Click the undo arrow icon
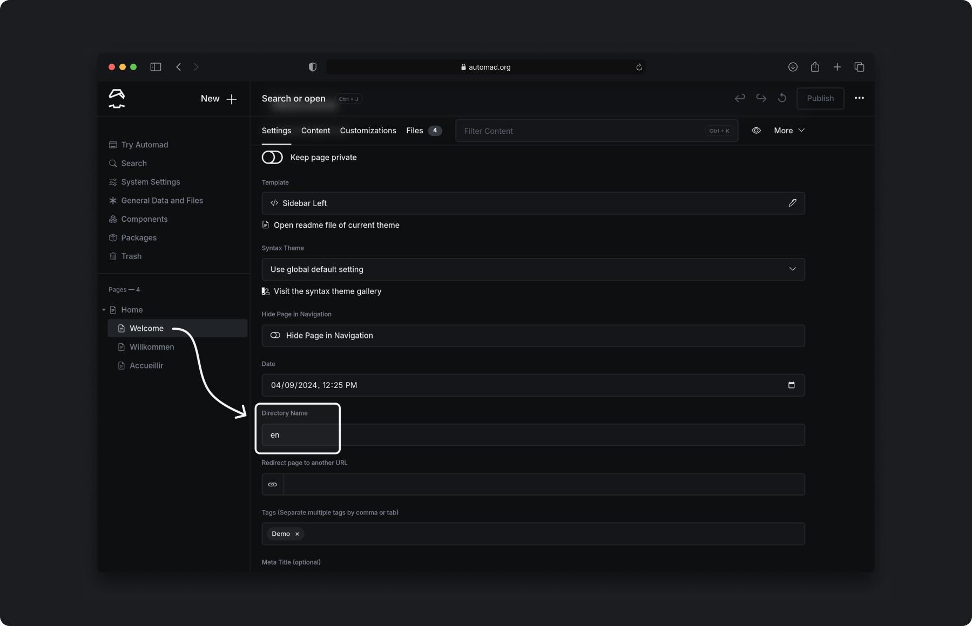Image resolution: width=972 pixels, height=626 pixels. 740,98
